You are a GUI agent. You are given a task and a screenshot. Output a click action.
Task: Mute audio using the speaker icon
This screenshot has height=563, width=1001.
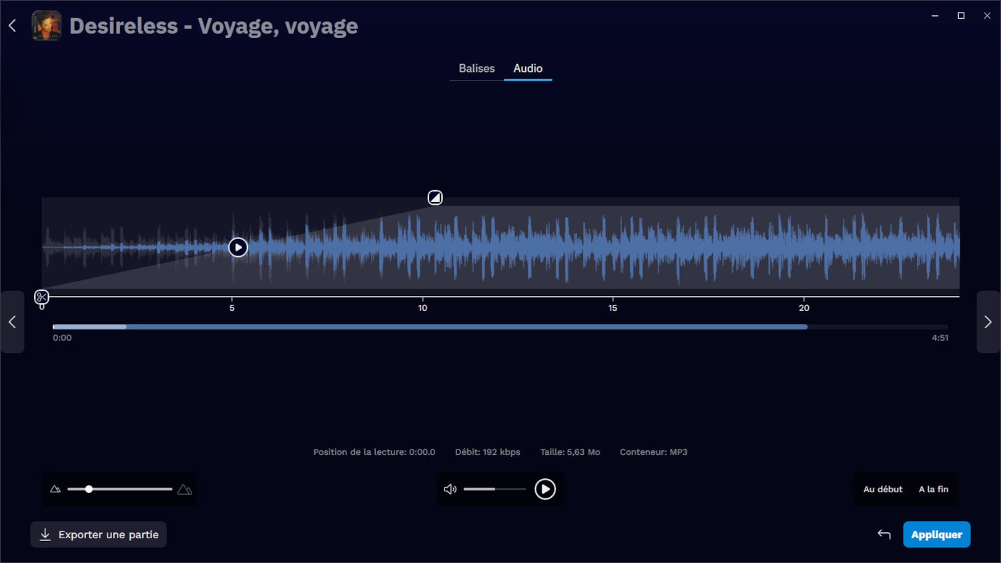(450, 490)
